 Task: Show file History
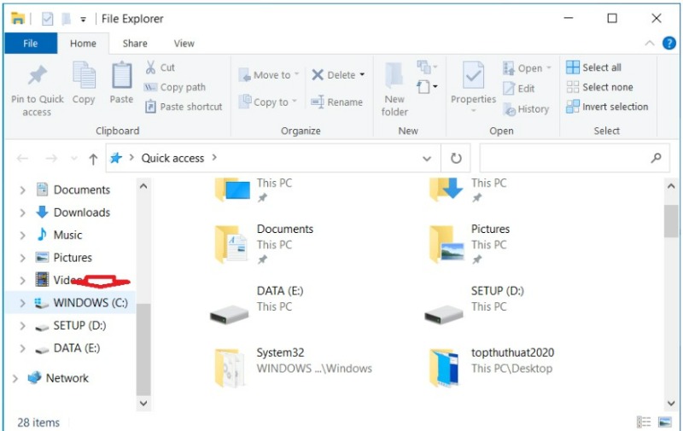tap(526, 109)
